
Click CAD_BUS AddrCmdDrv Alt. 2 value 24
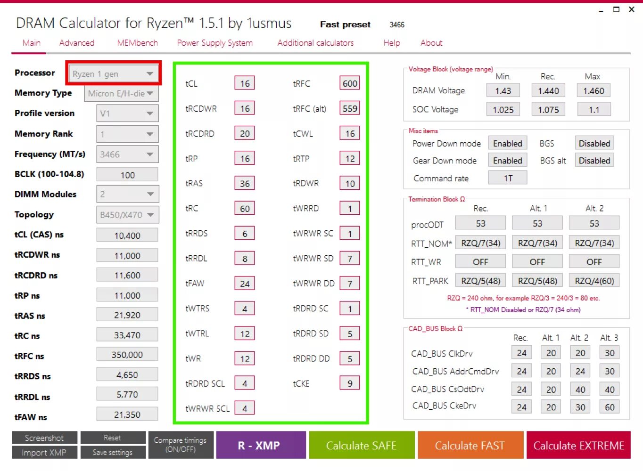pos(580,371)
